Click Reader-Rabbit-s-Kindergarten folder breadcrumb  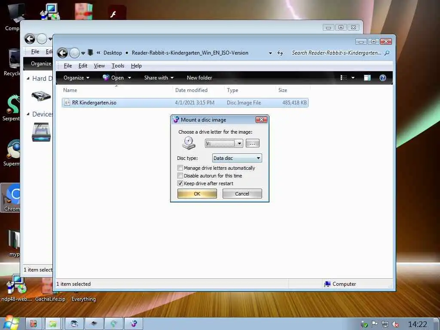click(190, 53)
